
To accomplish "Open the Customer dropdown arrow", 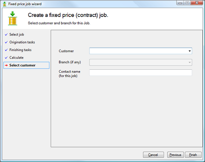I will pos(189,51).
